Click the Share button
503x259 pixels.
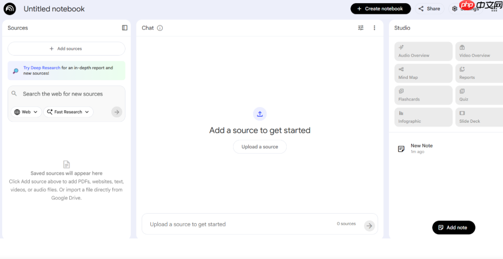pos(429,9)
